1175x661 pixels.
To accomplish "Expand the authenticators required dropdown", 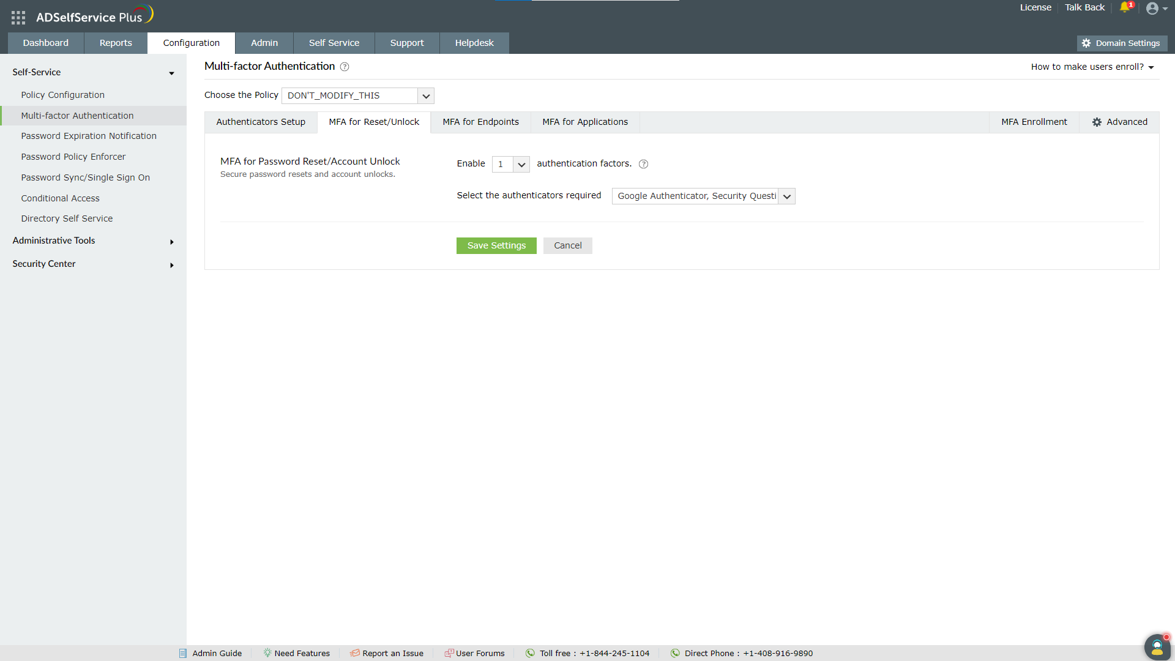I will 787,196.
